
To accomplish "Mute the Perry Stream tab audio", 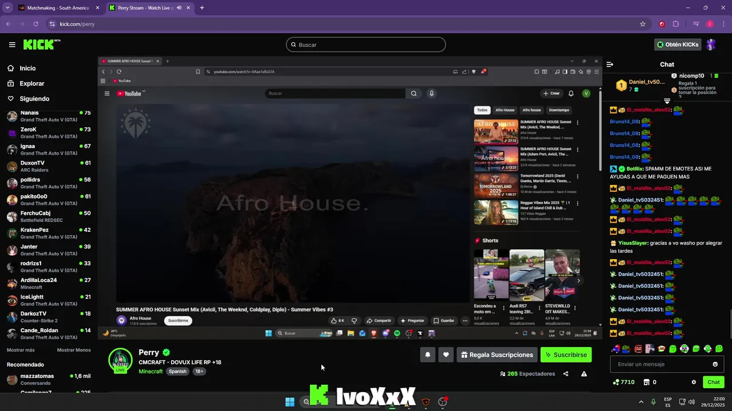I will 180,8.
